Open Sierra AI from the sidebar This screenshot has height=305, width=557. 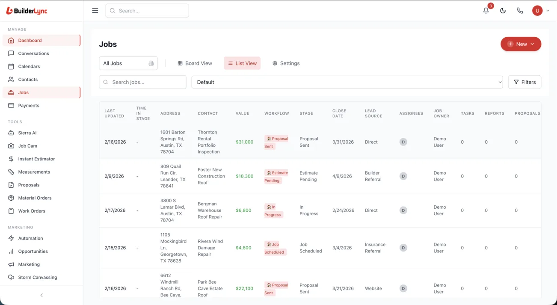(x=27, y=133)
